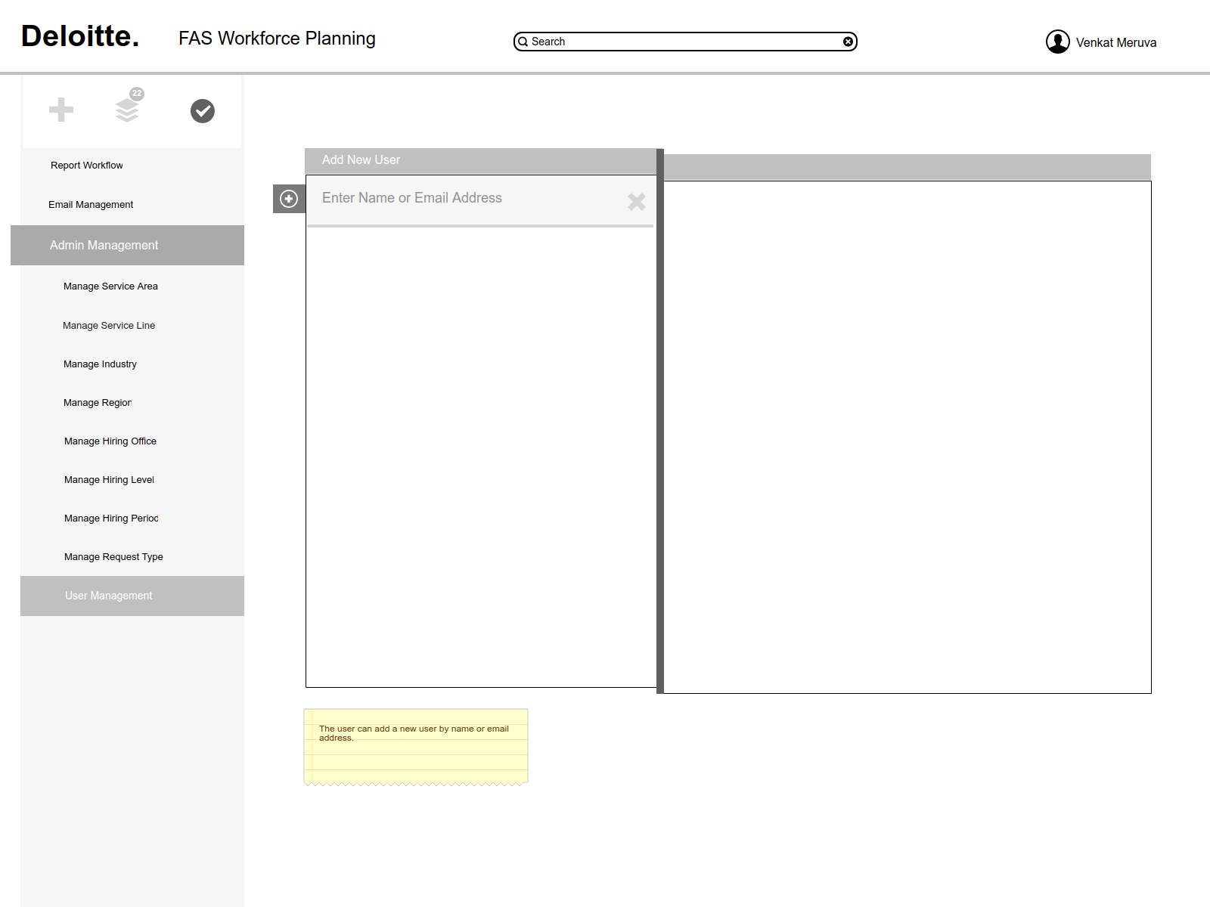Screen dimensions: 1210x907
Task: Click the Venkat Meruva user name
Action: pos(1116,42)
